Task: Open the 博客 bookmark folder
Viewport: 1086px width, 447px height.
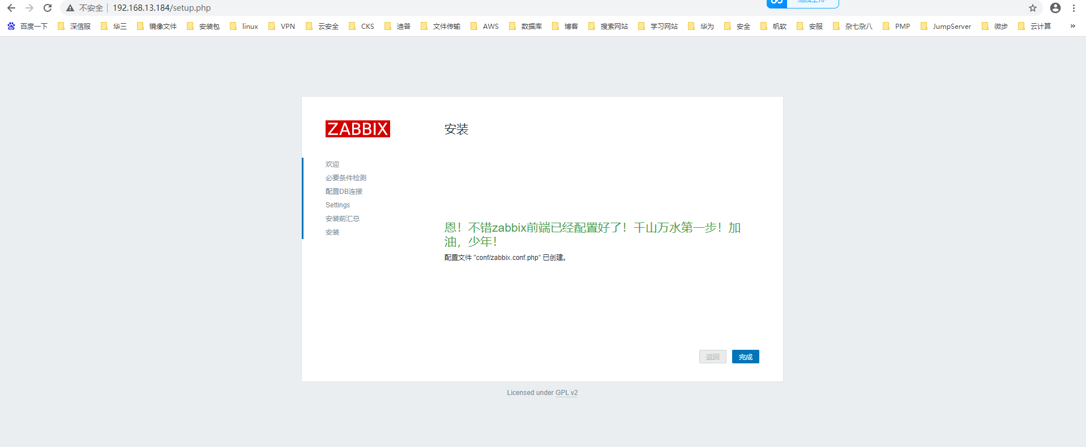Action: 565,26
